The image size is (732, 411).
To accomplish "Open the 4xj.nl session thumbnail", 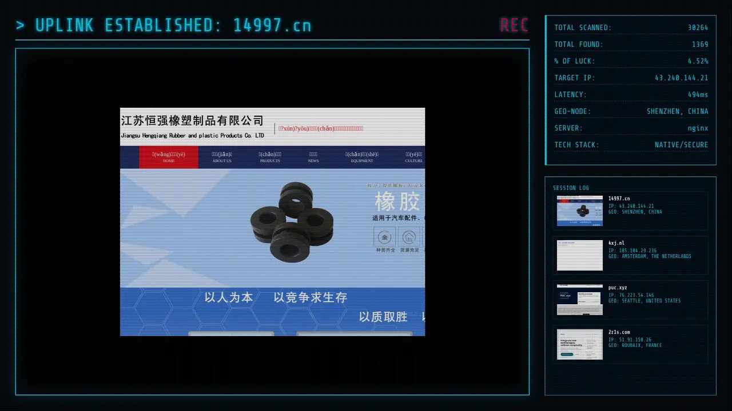I will [580, 255].
